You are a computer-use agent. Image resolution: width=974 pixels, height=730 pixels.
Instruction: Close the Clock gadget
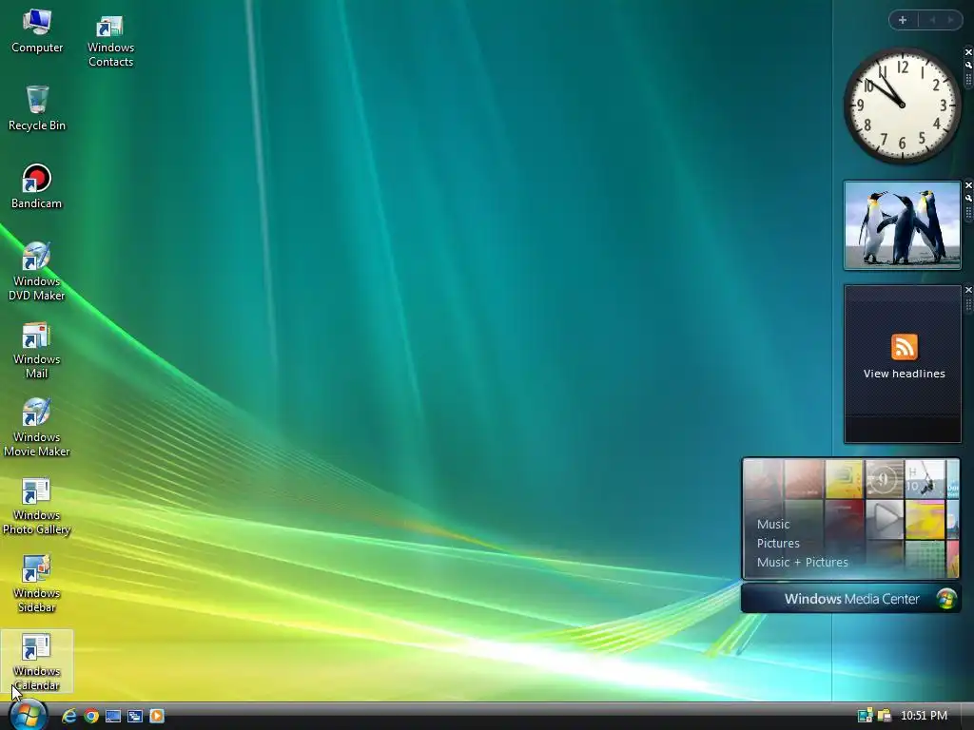[x=968, y=52]
